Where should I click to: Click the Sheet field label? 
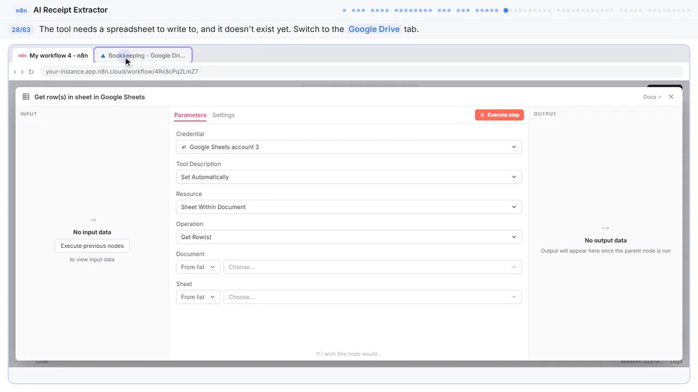click(x=184, y=284)
